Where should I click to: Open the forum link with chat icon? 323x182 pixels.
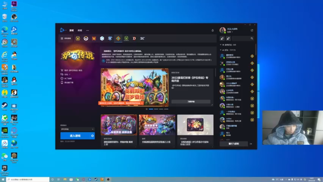[65, 74]
